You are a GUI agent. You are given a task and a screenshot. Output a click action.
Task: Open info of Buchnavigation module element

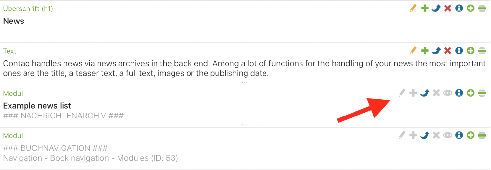point(459,135)
